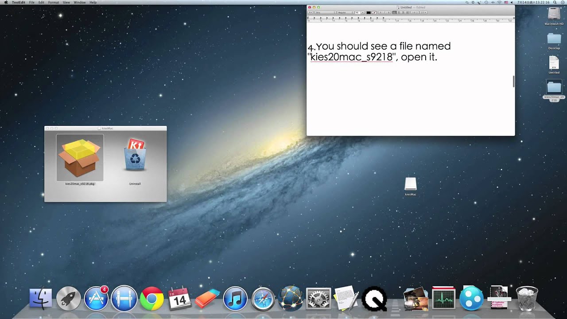Open Spotlight search in the menu bar
567x319 pixels.
555,2
